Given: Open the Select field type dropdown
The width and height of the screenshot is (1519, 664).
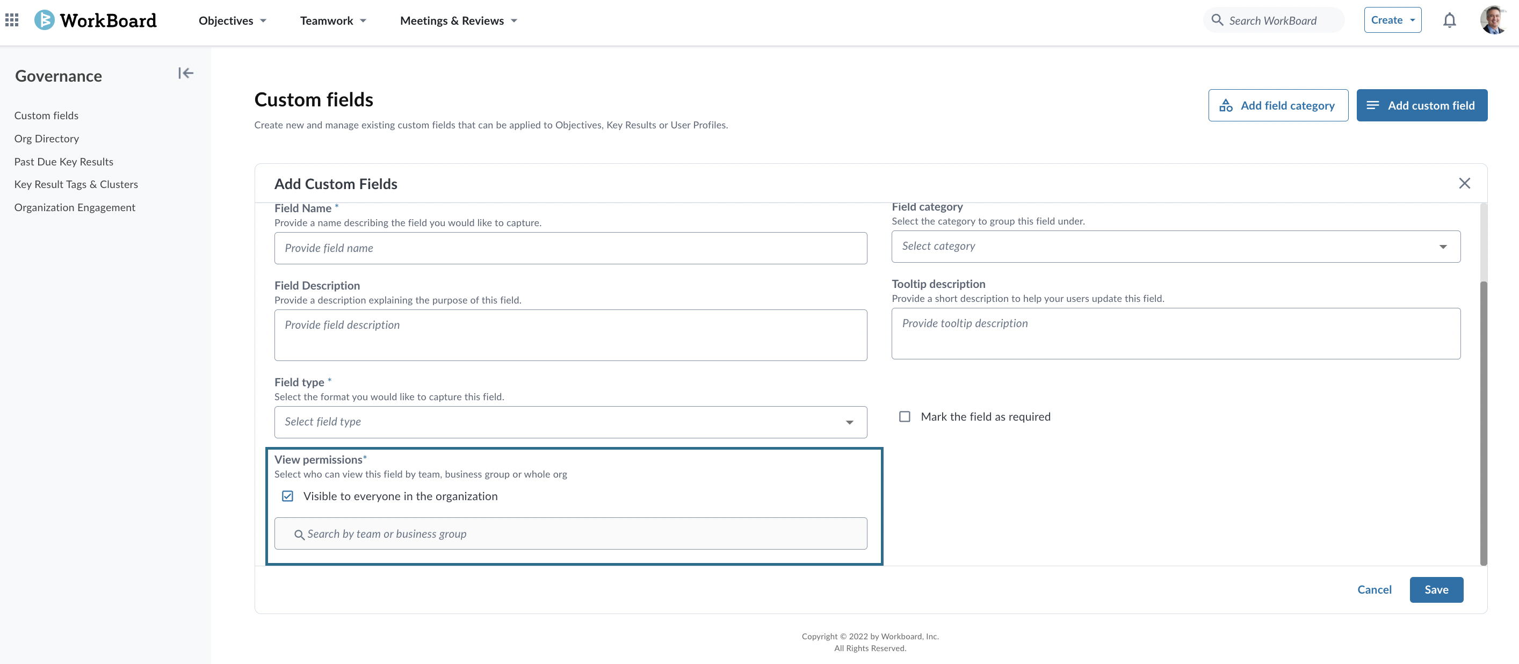Looking at the screenshot, I should (x=570, y=422).
